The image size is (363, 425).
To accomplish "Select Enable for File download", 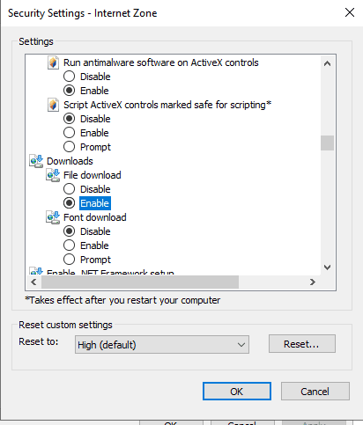I will pyautogui.click(x=69, y=203).
